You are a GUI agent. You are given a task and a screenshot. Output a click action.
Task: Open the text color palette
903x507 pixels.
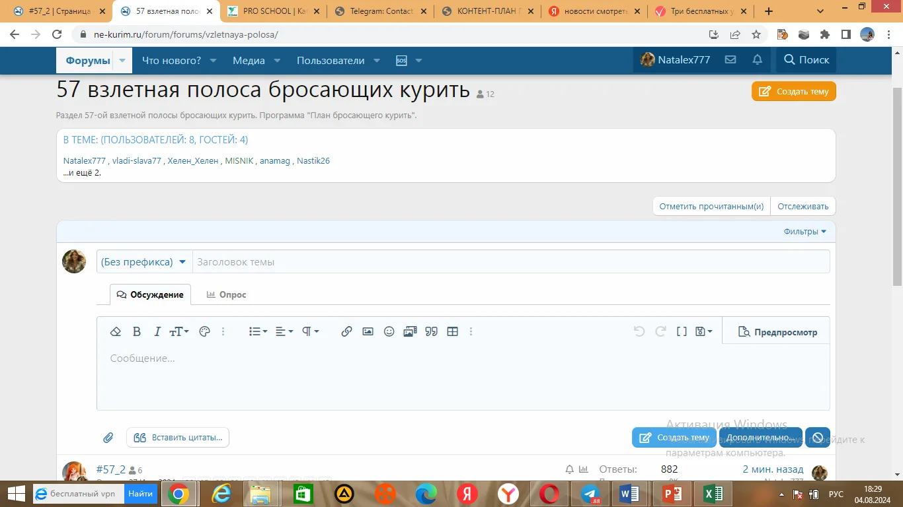click(x=204, y=331)
